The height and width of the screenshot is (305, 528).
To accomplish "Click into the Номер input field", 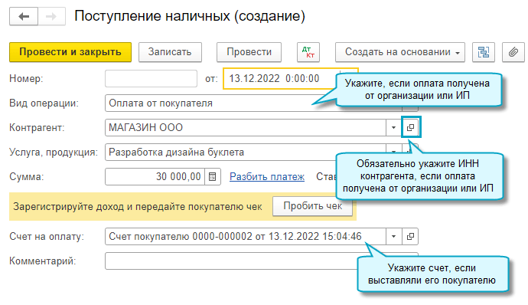I will 151,79.
